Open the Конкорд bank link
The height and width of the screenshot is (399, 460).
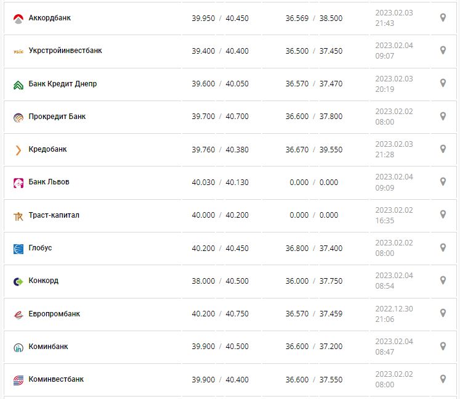(44, 281)
